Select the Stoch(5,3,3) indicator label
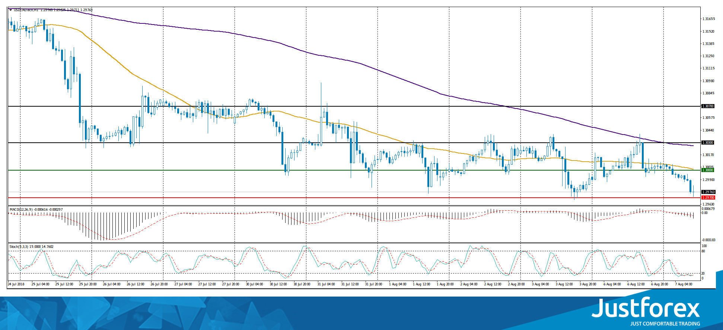723x330 pixels. 19,247
